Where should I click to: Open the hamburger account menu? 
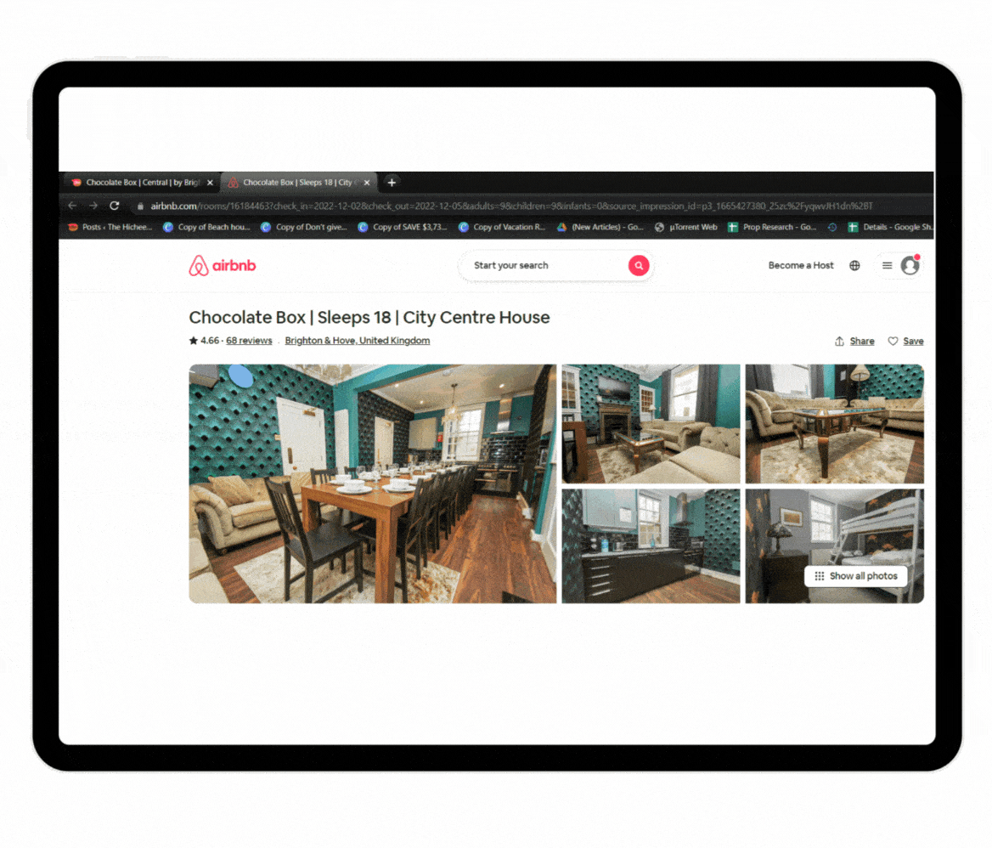(887, 266)
